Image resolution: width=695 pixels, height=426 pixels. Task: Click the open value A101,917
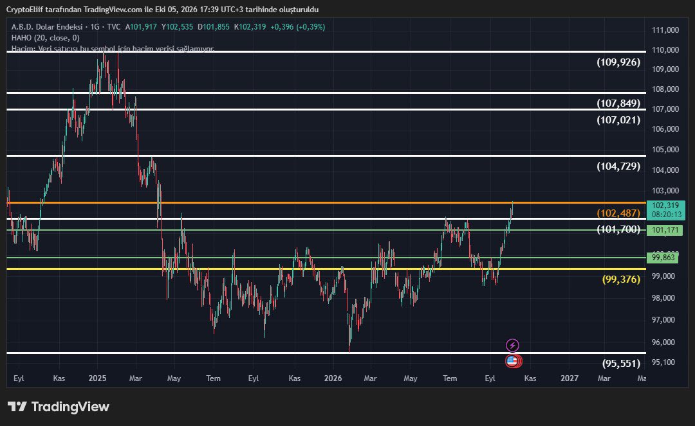point(141,27)
